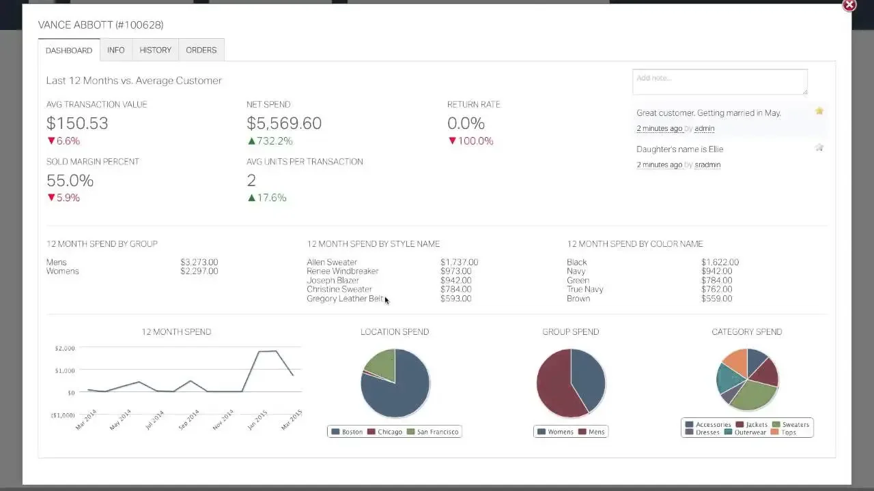Select the DASHBOARD tab
Screen dimensions: 874x491
pyautogui.click(x=69, y=50)
